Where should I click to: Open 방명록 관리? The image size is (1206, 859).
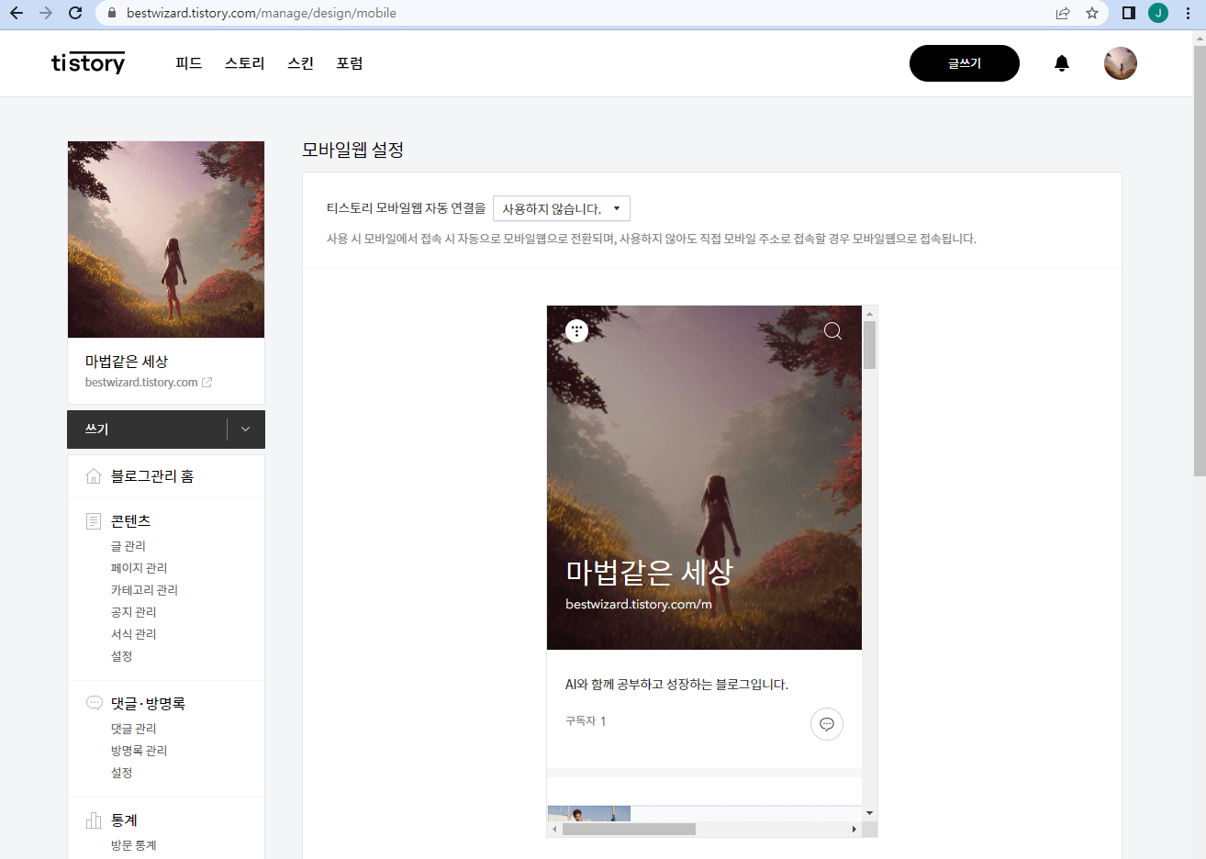coord(140,751)
